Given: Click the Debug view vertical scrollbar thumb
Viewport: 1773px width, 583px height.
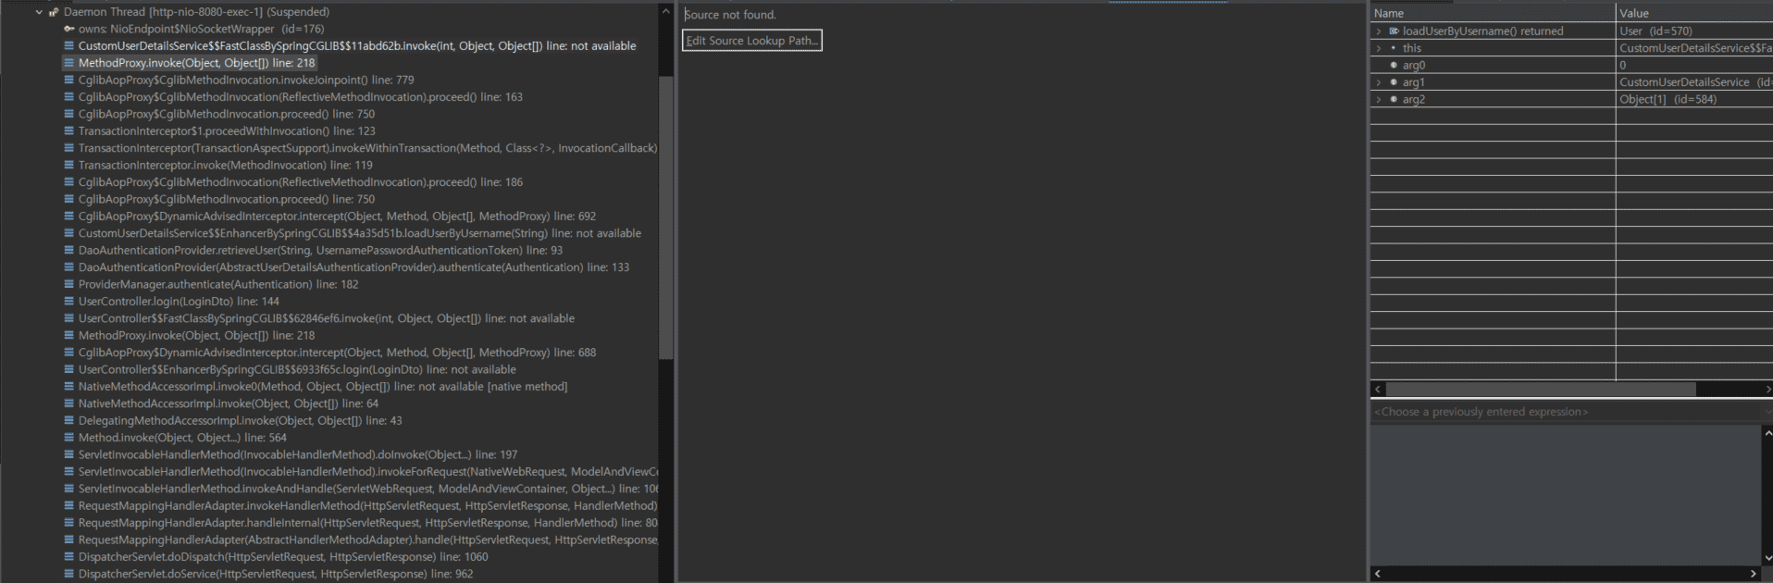Looking at the screenshot, I should coord(665,217).
